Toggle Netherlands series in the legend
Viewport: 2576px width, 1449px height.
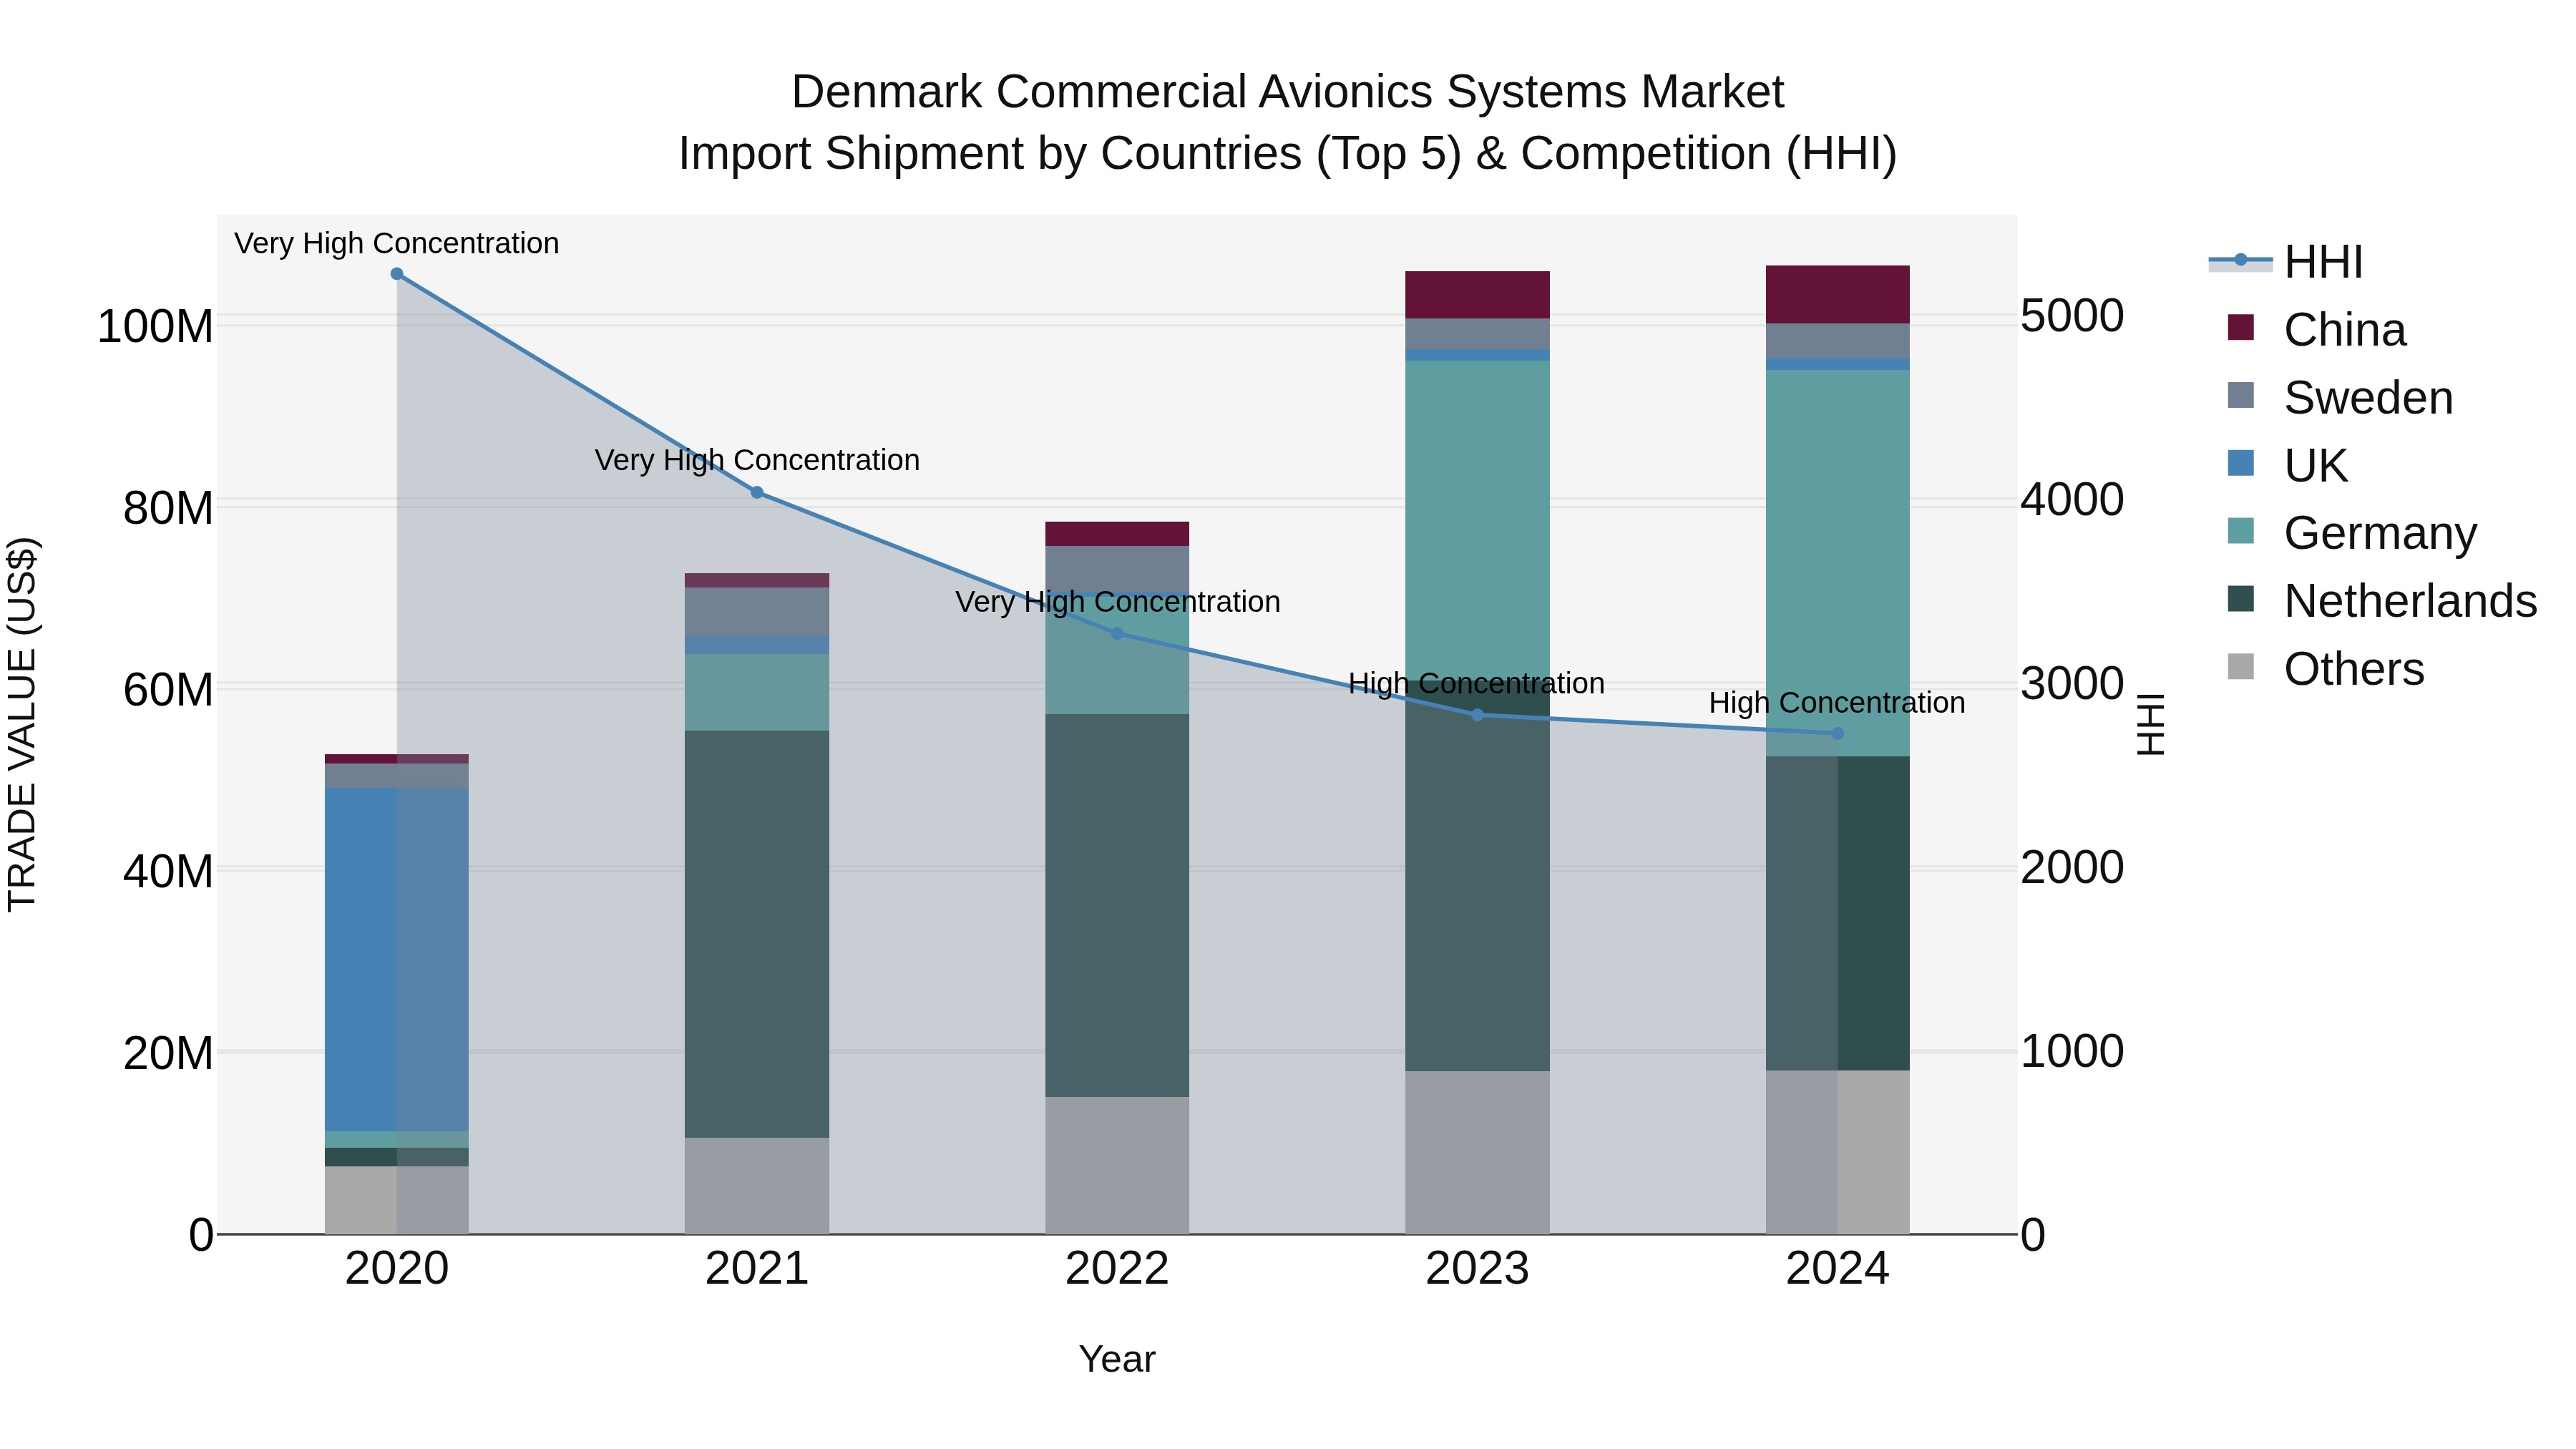[2382, 601]
